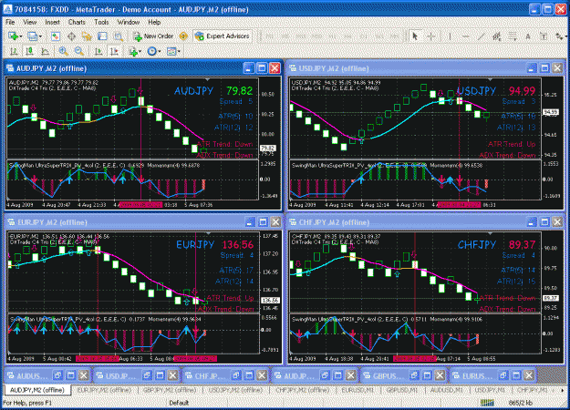The height and width of the screenshot is (410, 570).
Task: Open the Data Window crosshair icon
Action: [x=71, y=36]
